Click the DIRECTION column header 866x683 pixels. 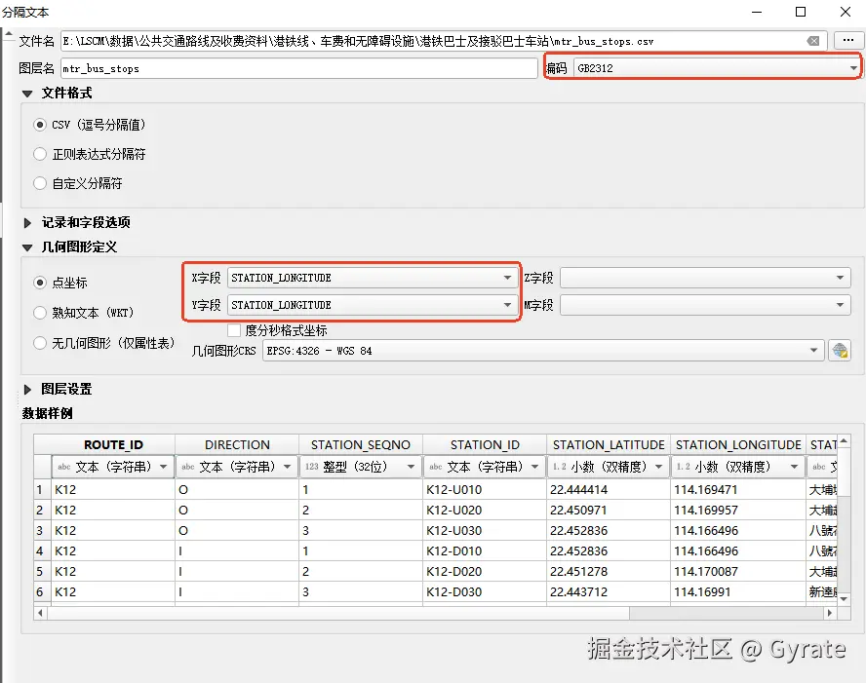click(236, 444)
